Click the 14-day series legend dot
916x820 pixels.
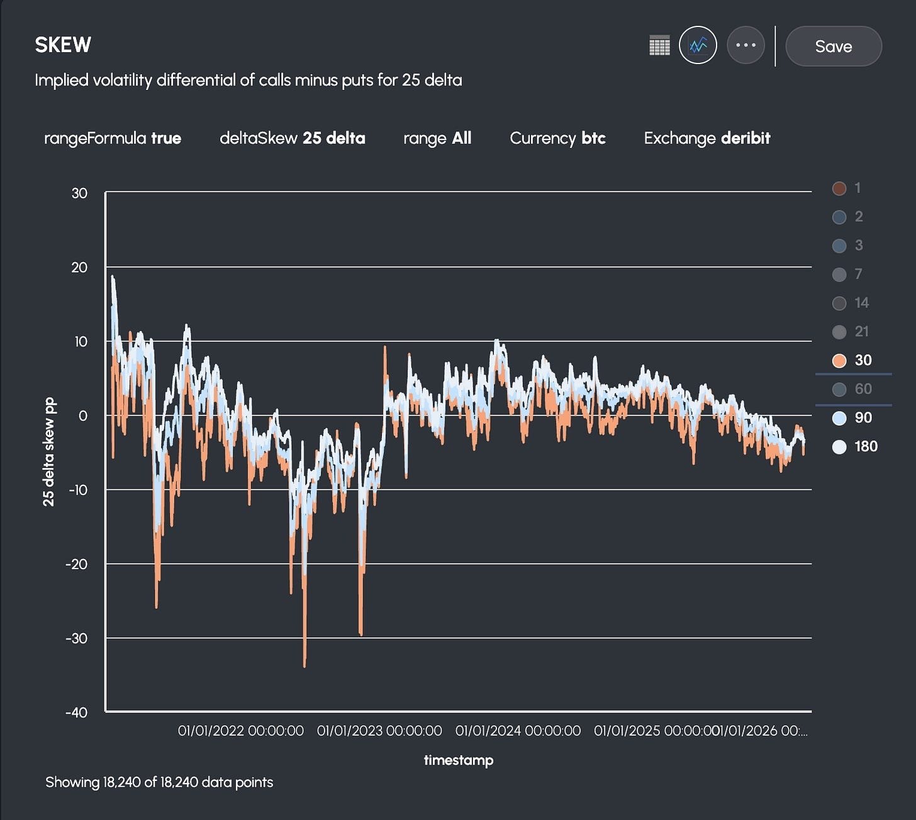pos(838,302)
